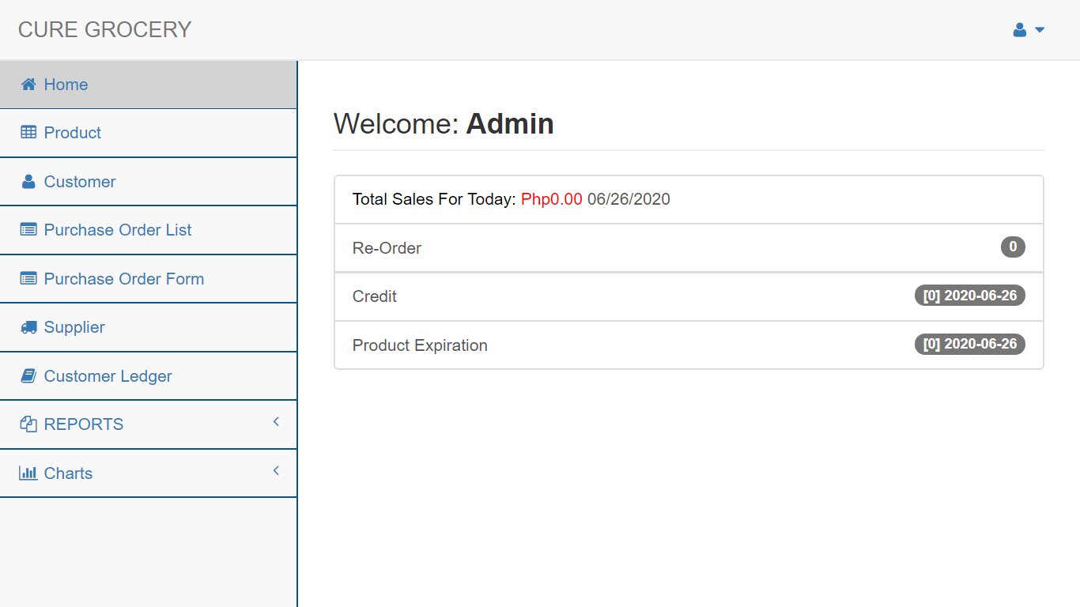This screenshot has height=607, width=1080.
Task: Select the Customer Ledger book icon
Action: pos(29,375)
